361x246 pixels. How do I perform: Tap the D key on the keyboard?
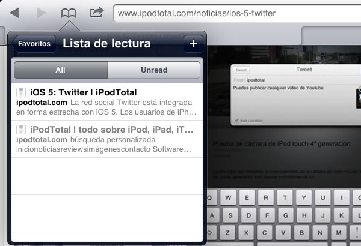tap(248, 215)
